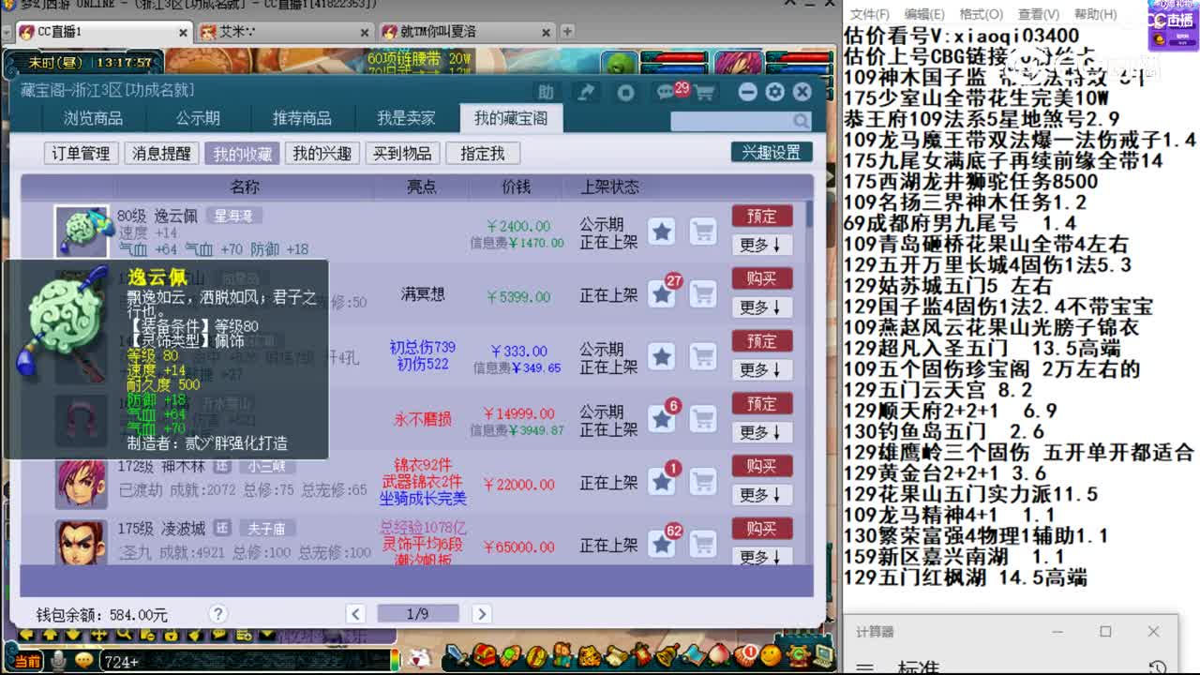Open 我的藏宝阁 tab

tap(511, 118)
